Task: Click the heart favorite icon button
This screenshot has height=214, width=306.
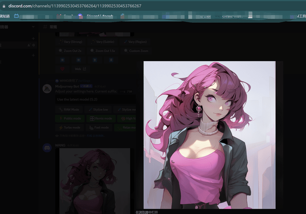Action: [62, 69]
